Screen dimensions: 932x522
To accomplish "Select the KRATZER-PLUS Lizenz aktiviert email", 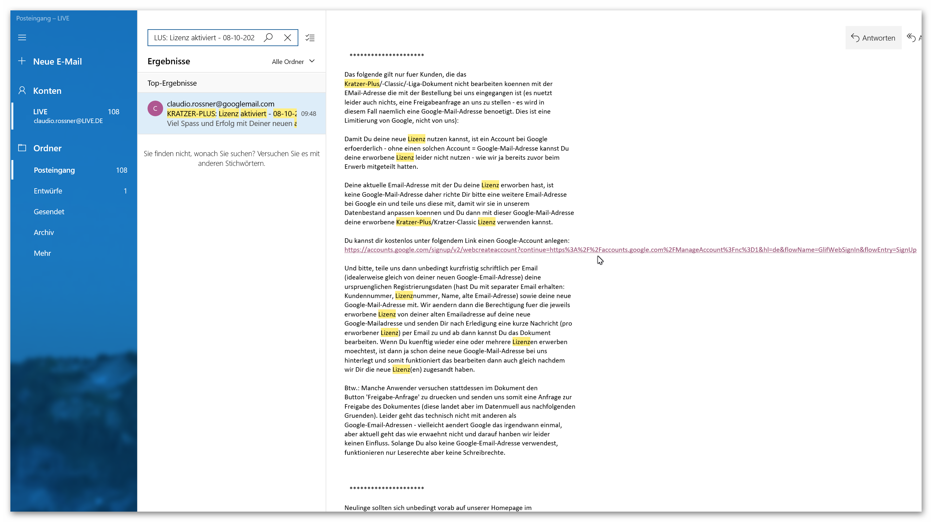I will [x=232, y=114].
